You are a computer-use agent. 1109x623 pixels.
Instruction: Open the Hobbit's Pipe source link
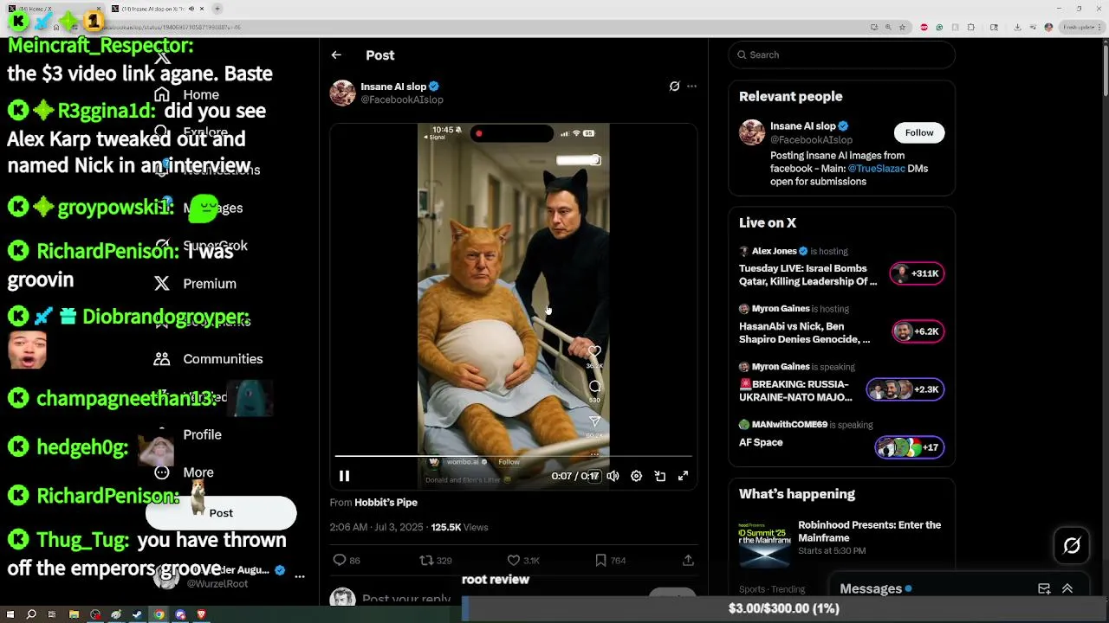[x=386, y=503]
